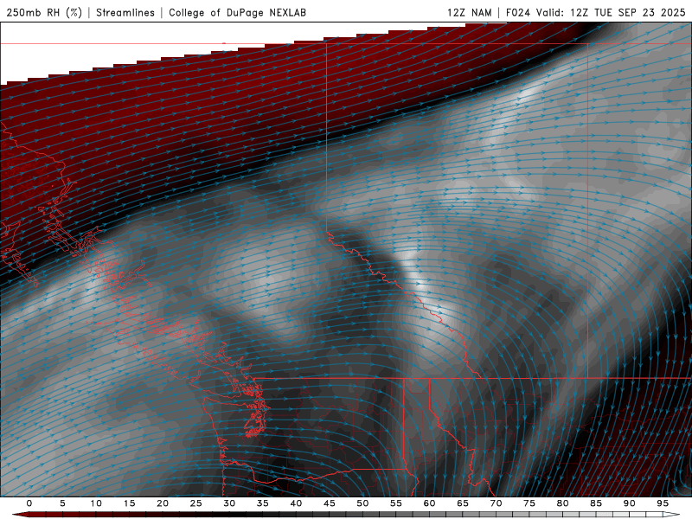
Task: Click the "0" color scale label
Action: click(29, 503)
